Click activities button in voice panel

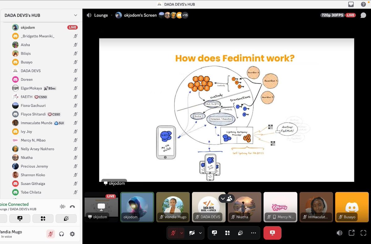pos(43,218)
